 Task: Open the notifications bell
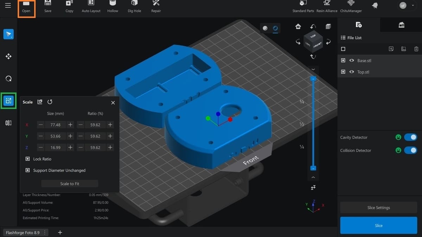375,6
